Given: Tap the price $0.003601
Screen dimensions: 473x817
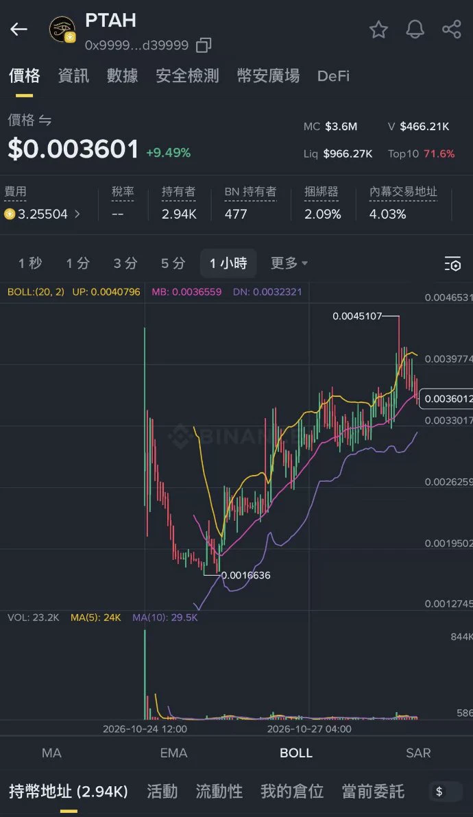Looking at the screenshot, I should point(73,149).
